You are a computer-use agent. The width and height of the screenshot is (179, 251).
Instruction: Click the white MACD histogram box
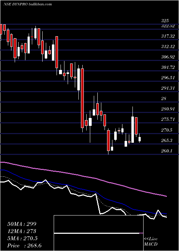click(99, 233)
